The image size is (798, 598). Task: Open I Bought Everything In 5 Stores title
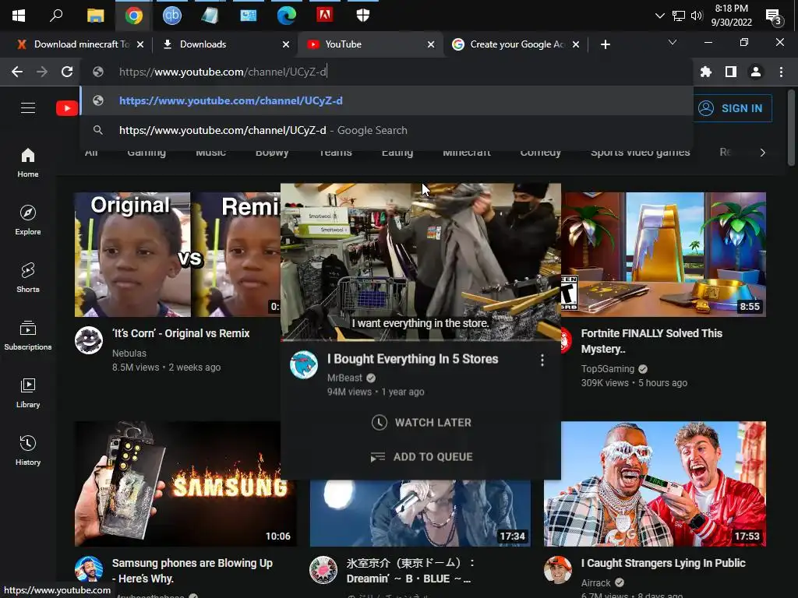(x=413, y=359)
